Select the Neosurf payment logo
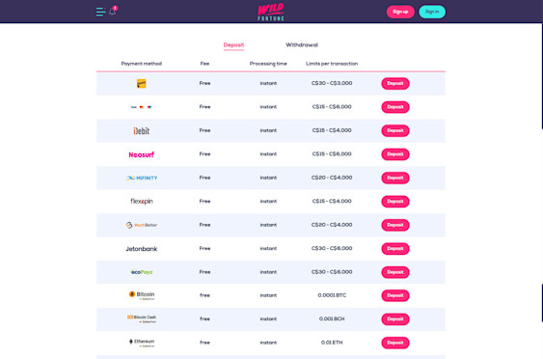The width and height of the screenshot is (543, 359). pyautogui.click(x=141, y=154)
